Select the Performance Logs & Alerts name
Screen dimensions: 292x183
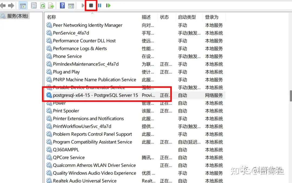80,48
